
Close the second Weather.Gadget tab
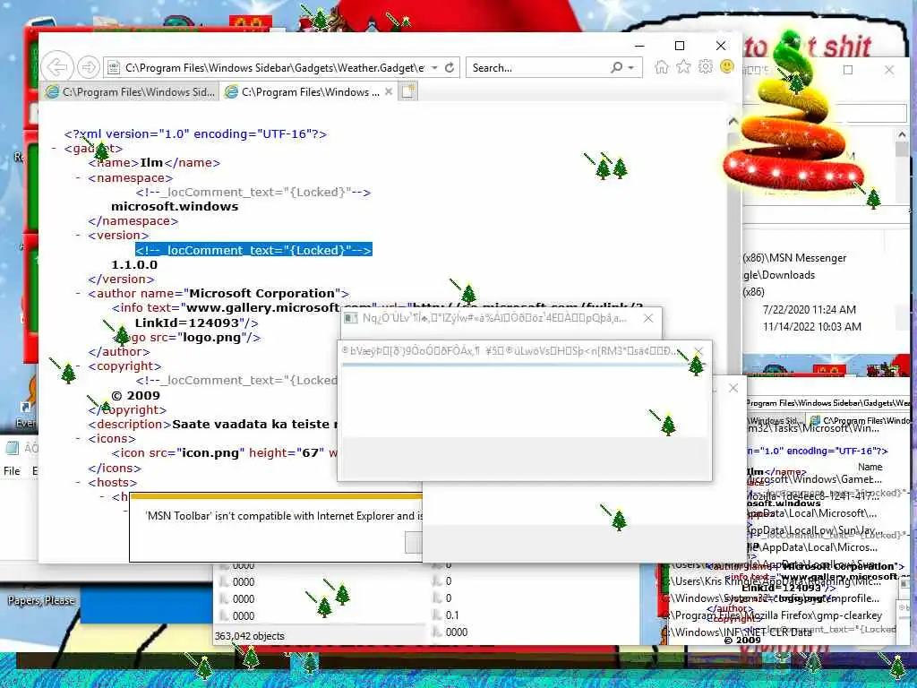click(x=389, y=91)
